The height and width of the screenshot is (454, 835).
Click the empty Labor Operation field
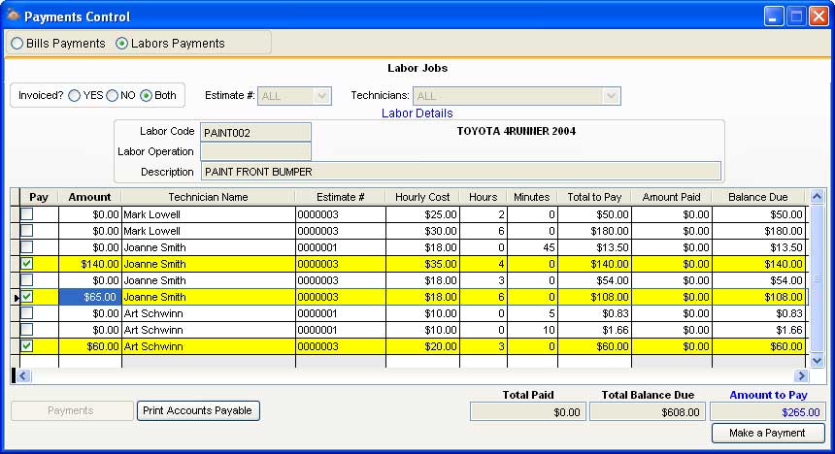(255, 151)
